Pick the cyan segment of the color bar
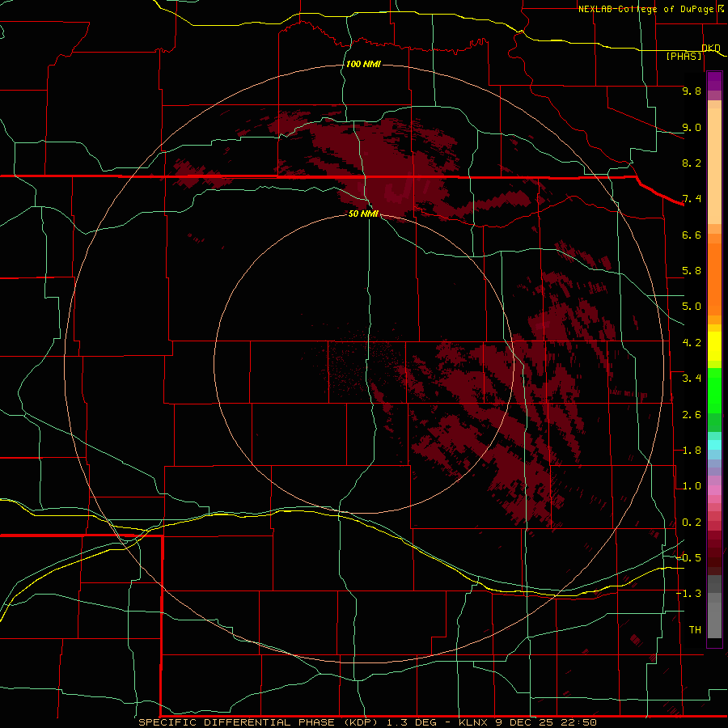The height and width of the screenshot is (728, 728). click(x=714, y=445)
